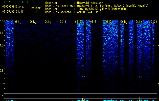Image resolution: width=159 pixels, height=101 pixels.
Task: Click the 0611 time marker
Action: pos(17,22)
